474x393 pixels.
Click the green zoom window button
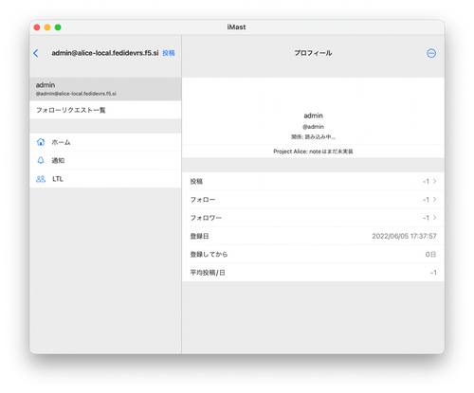58,27
